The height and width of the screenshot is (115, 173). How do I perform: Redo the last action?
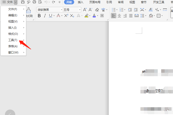pos(54,2)
